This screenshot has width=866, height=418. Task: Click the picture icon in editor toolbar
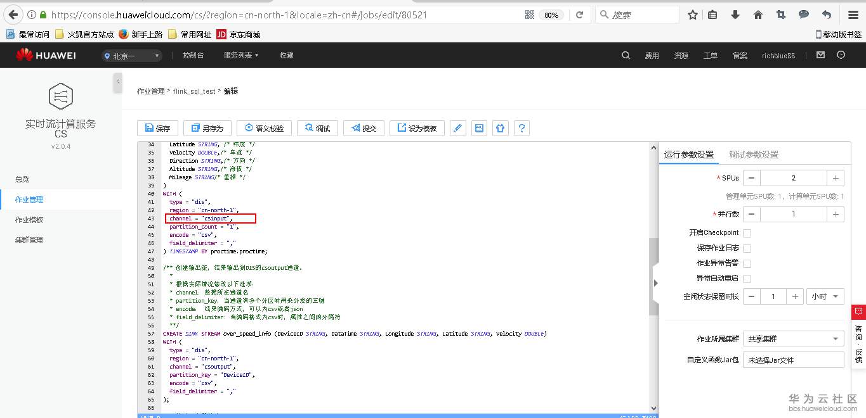pos(480,128)
